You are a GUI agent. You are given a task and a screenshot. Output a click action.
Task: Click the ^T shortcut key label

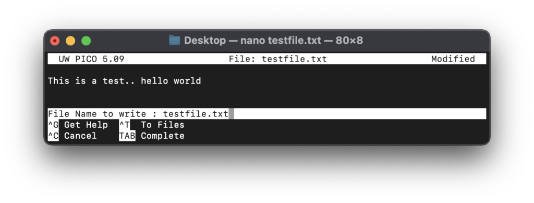coord(124,125)
